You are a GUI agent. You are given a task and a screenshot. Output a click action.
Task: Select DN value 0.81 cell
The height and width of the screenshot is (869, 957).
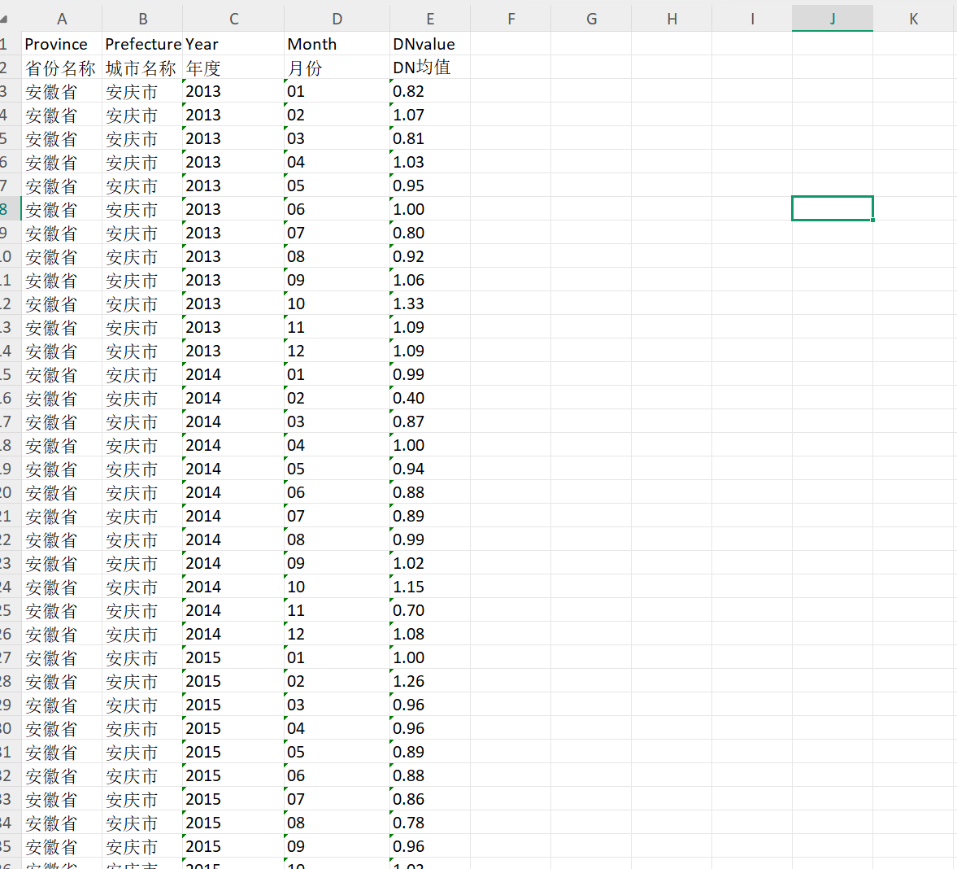[430, 138]
